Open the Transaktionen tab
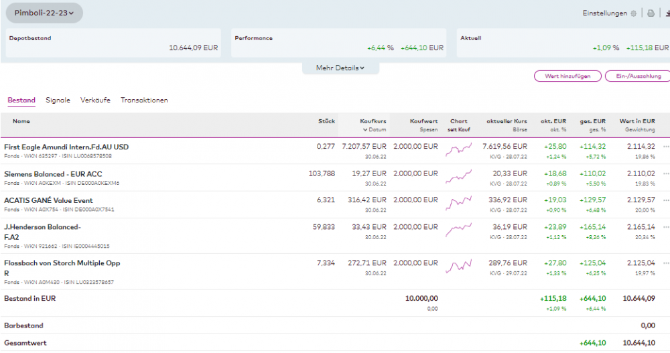The height and width of the screenshot is (353, 670). tap(144, 100)
